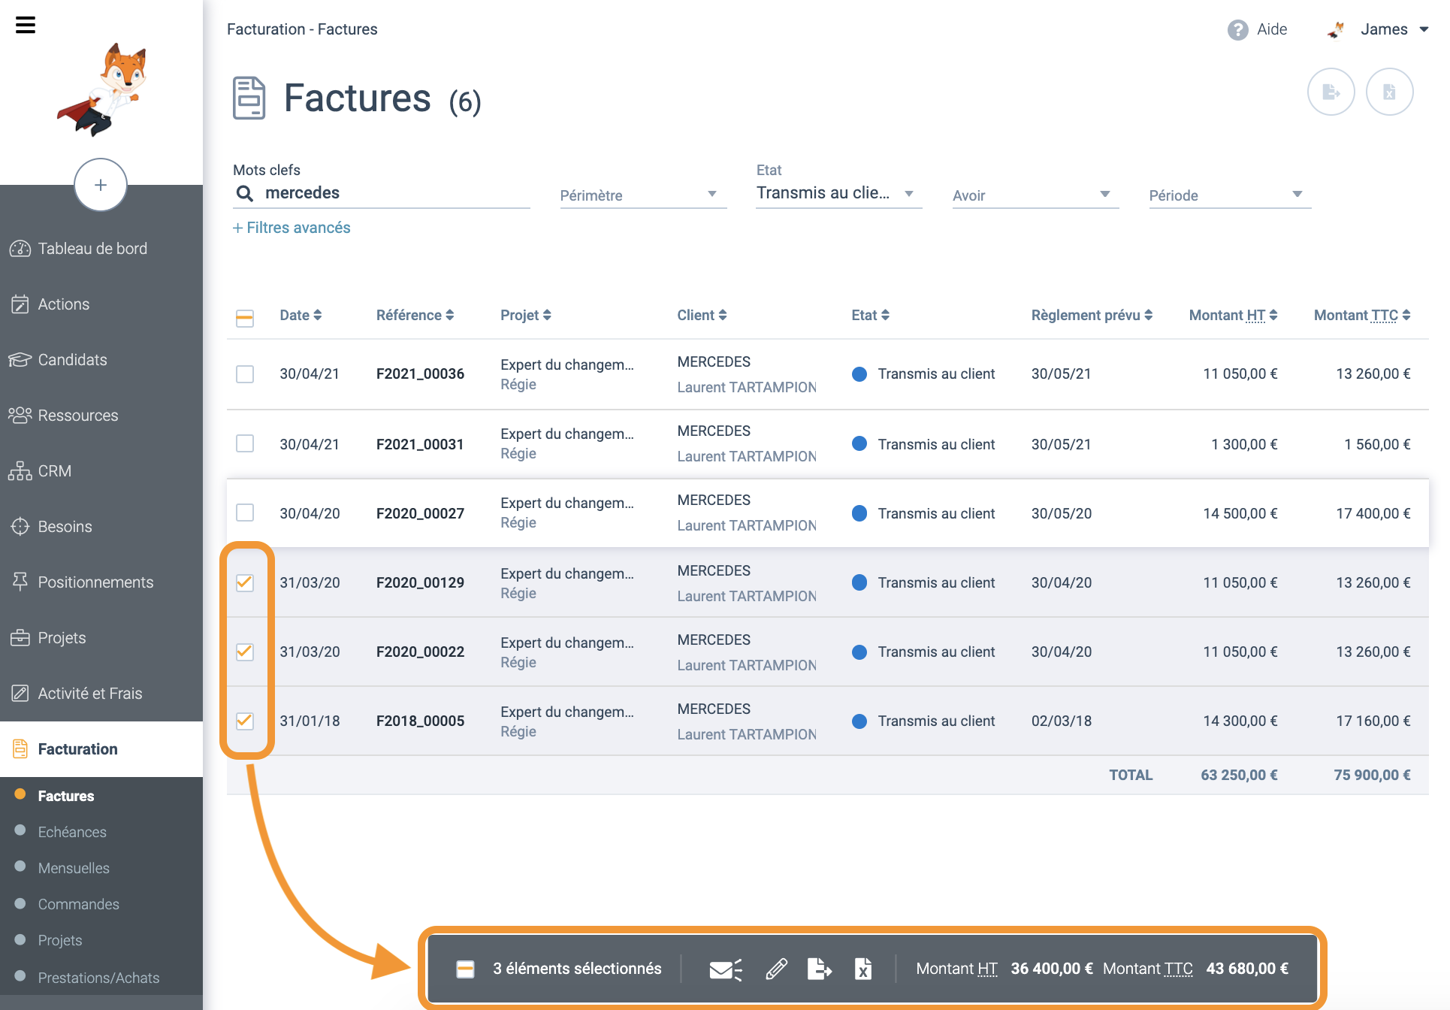Toggle the select-all header checkbox

244,318
